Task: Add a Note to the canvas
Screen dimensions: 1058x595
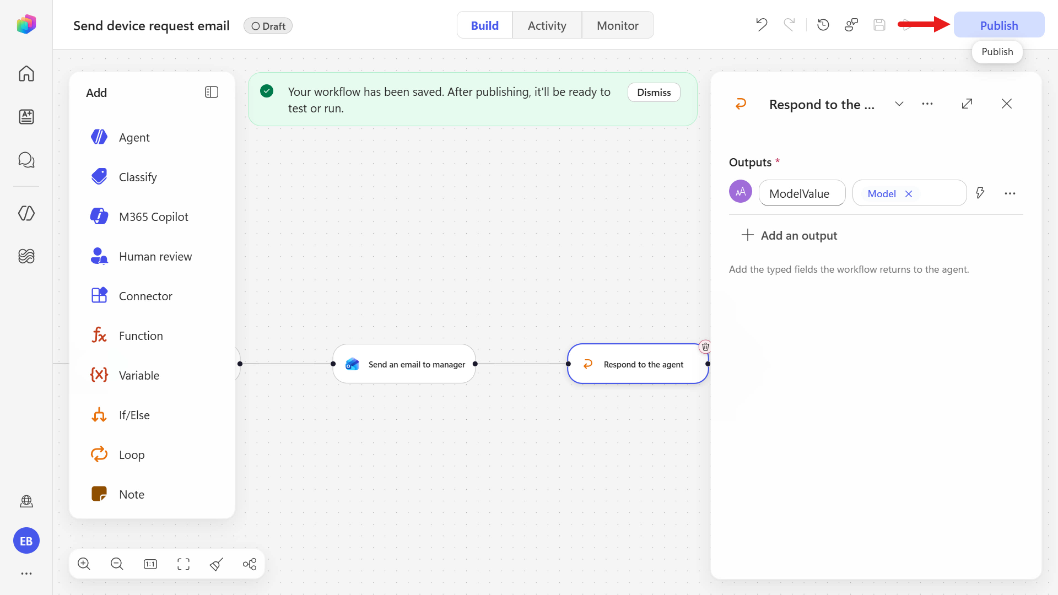Action: 152,494
